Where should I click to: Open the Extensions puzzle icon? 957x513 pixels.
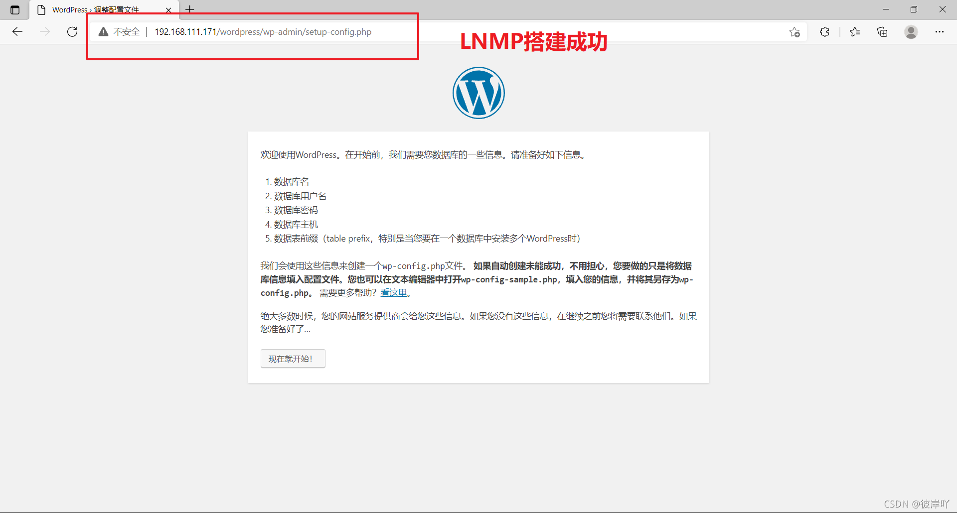click(x=824, y=32)
